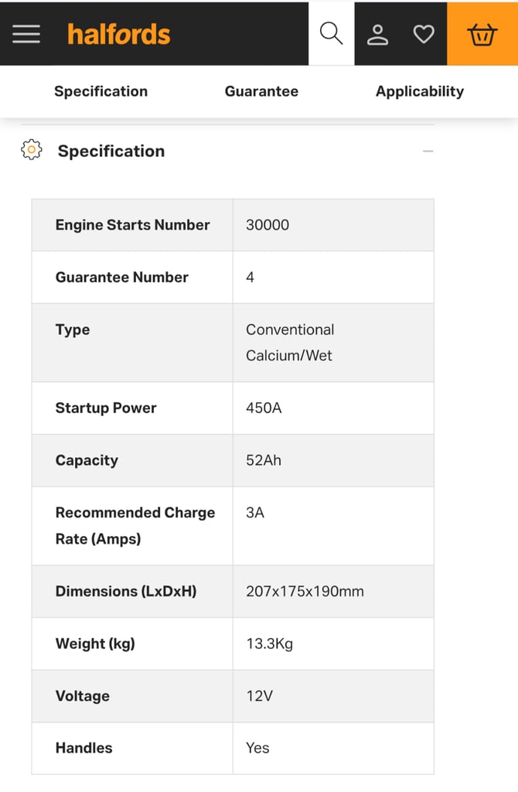Collapse the Specification section
The height and width of the screenshot is (792, 518).
[x=428, y=151]
